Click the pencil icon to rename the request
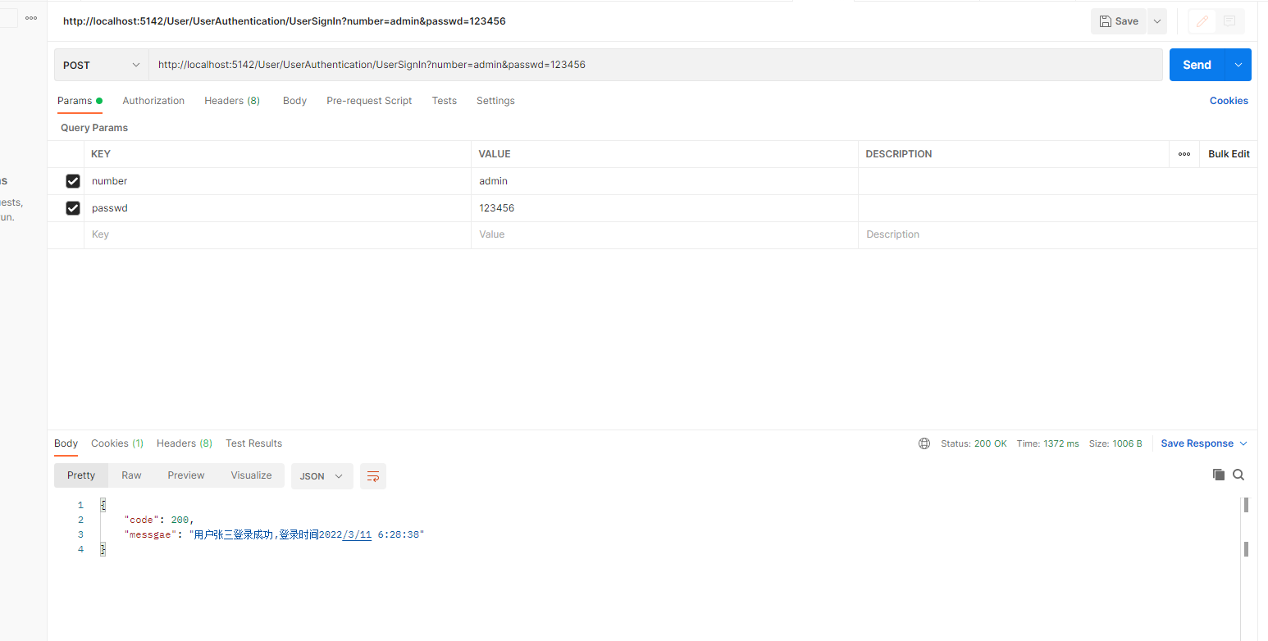The width and height of the screenshot is (1268, 641). 1201,20
